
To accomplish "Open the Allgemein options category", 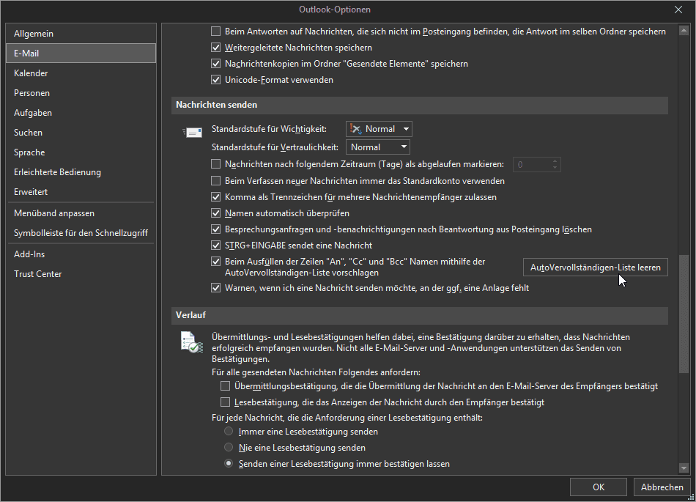I will point(81,33).
